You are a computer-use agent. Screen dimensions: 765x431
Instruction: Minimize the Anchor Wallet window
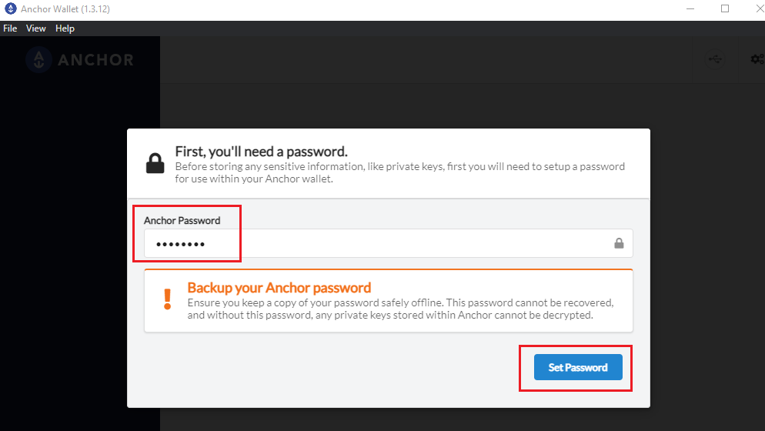tap(690, 8)
